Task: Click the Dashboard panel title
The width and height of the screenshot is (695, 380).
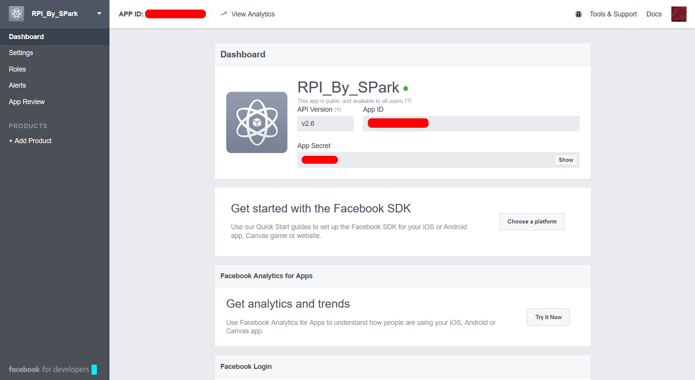Action: (243, 54)
